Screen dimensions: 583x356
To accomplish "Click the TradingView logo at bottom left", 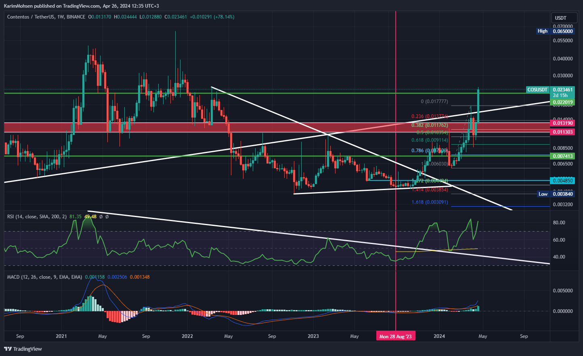I will [x=23, y=349].
